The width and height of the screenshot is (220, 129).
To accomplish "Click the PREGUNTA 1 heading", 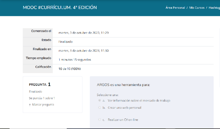I will click(x=40, y=84).
